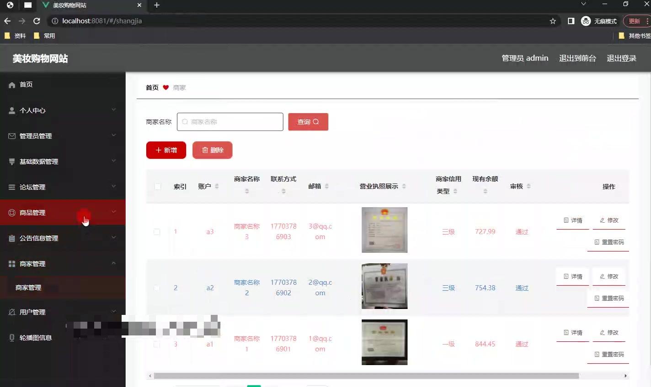Screen dimensions: 651x387
Task: Expand the 商品管理 menu chevron
Action: point(114,212)
